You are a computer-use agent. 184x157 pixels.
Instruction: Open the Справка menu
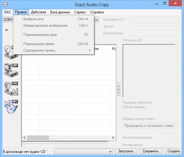click(97, 12)
